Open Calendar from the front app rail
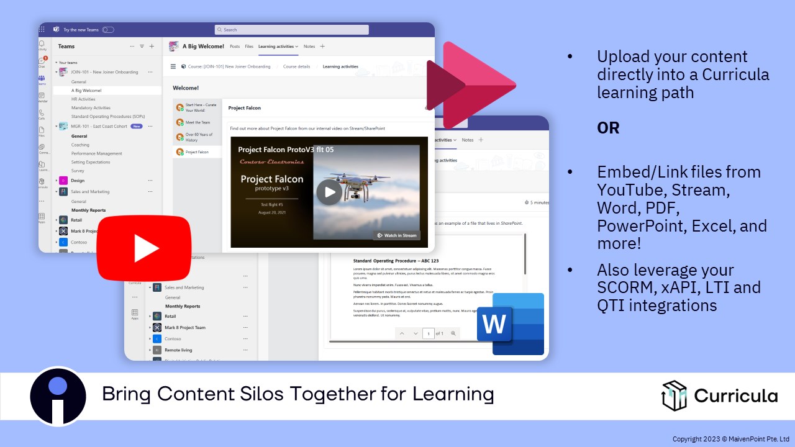795x447 pixels. point(42,97)
